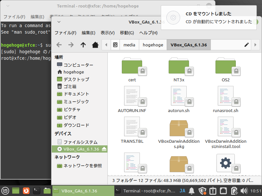Open volume control in tray
Screen dimensions: 262x196
pyautogui.click(x=244, y=191)
